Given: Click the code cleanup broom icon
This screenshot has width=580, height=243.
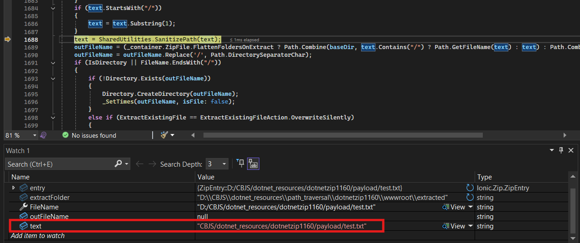Looking at the screenshot, I should point(164,135).
